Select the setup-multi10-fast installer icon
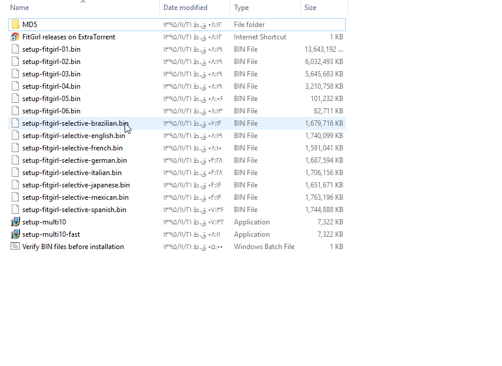502x366 pixels. [15, 234]
